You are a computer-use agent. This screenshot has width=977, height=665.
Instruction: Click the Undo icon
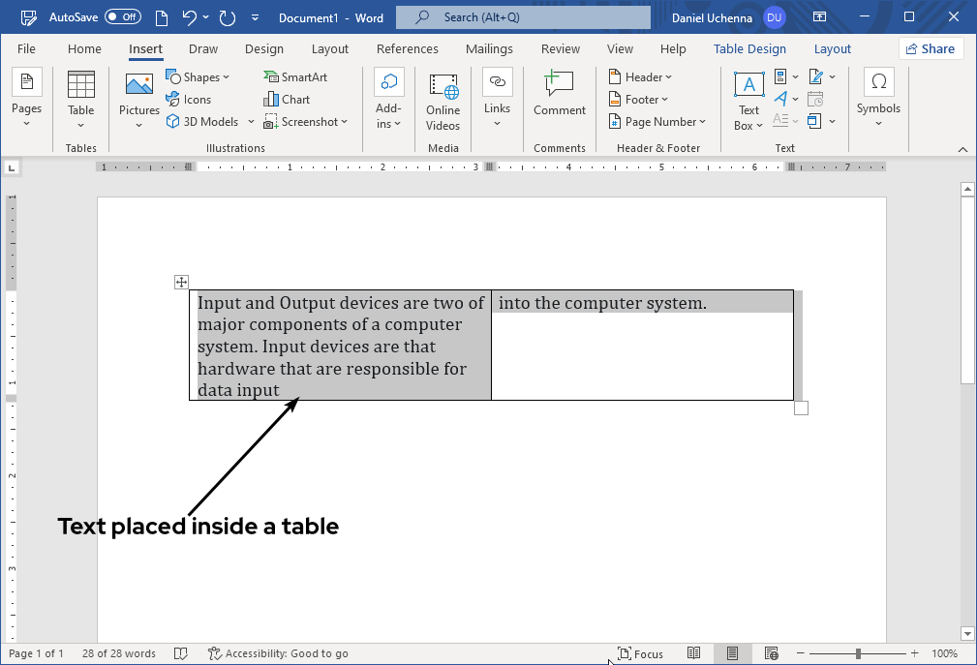coord(190,17)
